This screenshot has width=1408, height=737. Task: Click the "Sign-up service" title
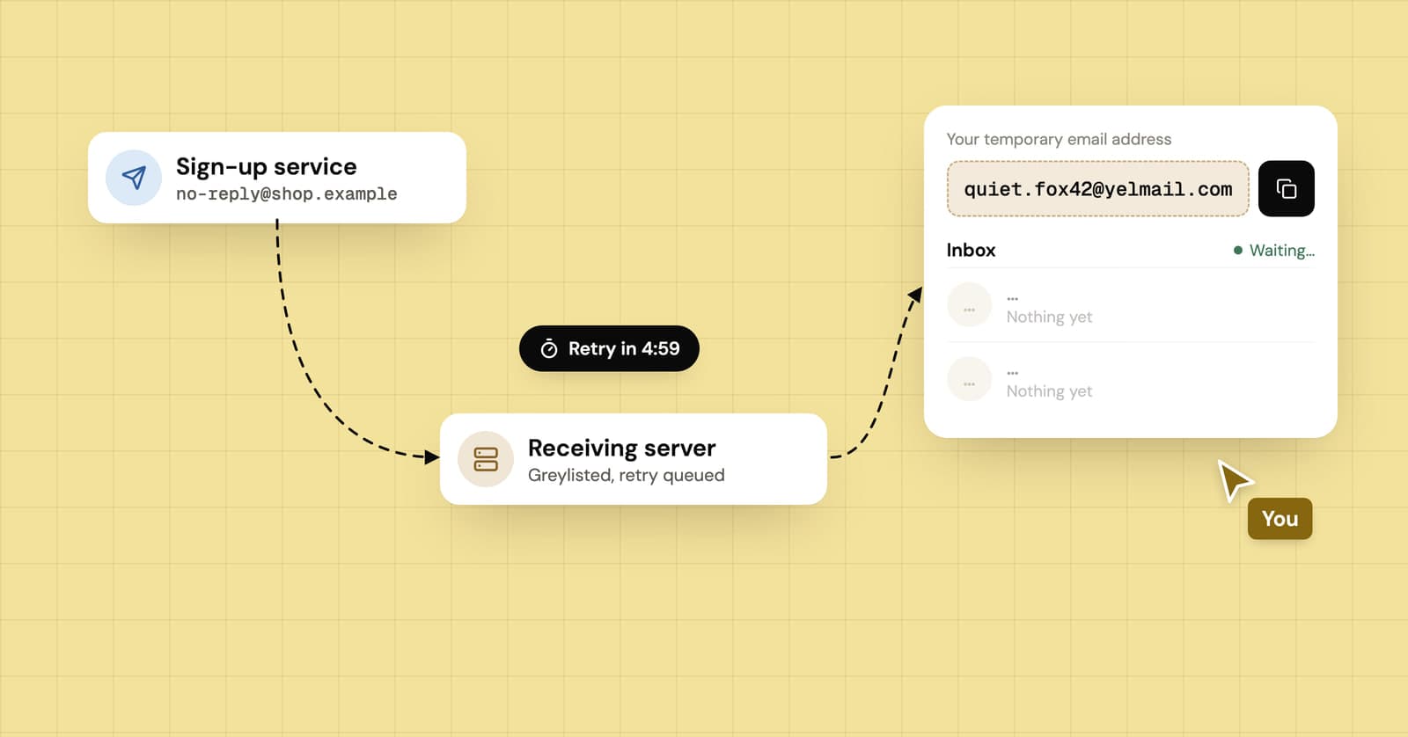point(267,166)
